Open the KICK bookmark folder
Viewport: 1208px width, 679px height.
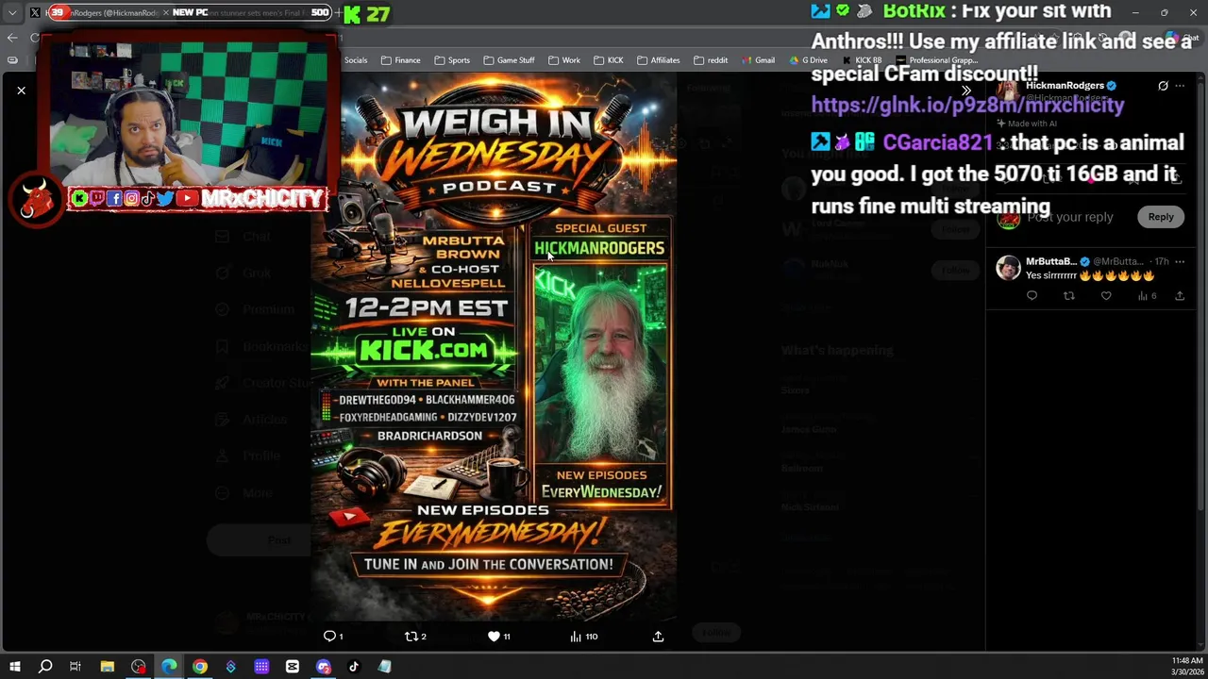tap(608, 60)
